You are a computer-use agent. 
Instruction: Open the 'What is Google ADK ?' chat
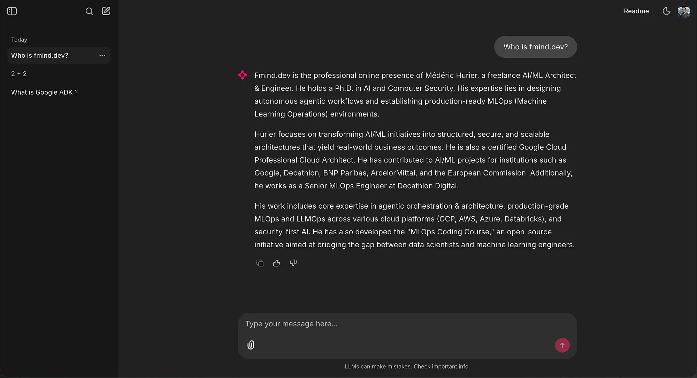coord(44,92)
